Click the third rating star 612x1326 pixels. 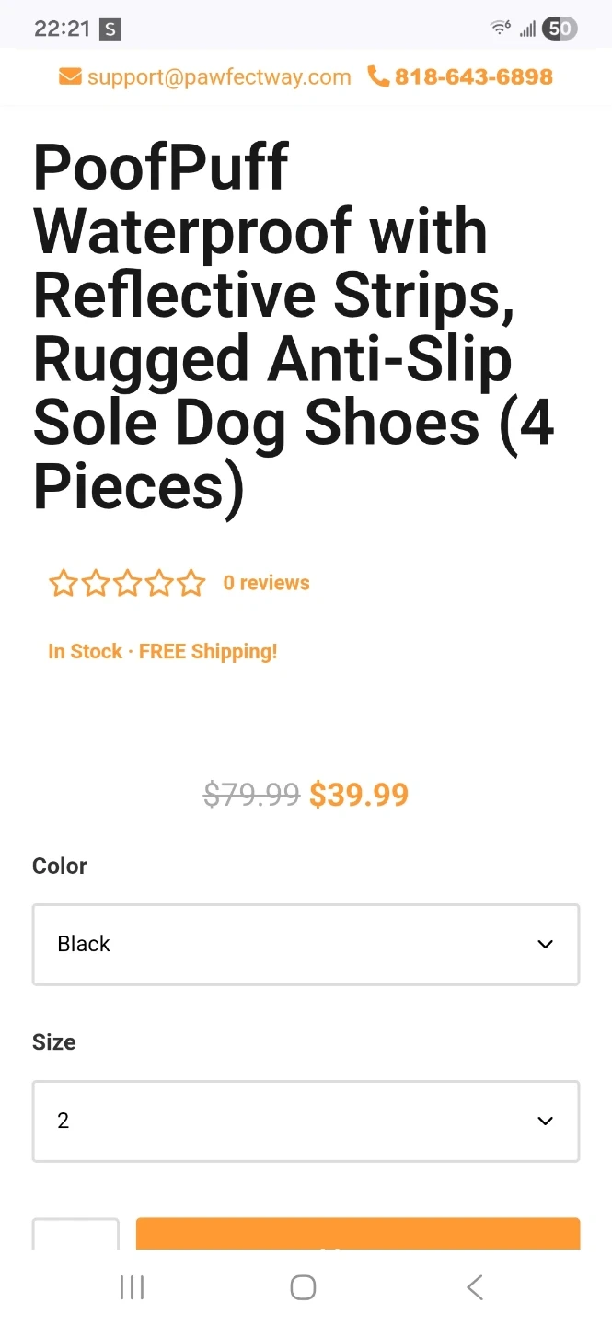coord(127,583)
